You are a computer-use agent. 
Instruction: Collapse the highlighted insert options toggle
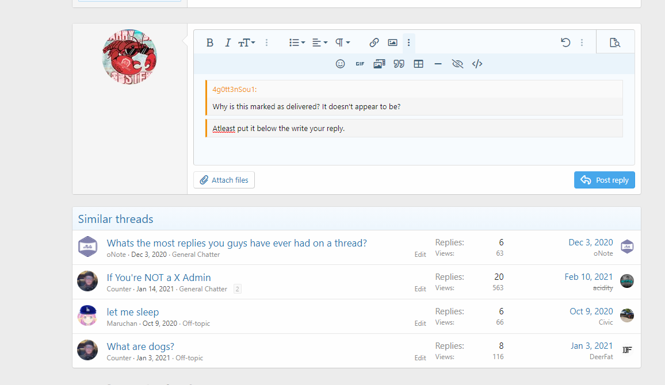[x=408, y=43]
